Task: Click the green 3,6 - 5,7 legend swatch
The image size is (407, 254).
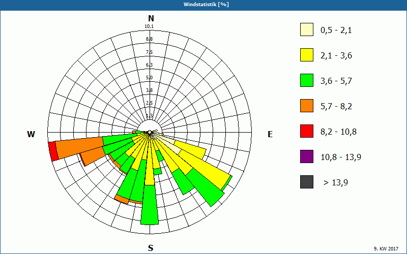Action: click(x=307, y=80)
